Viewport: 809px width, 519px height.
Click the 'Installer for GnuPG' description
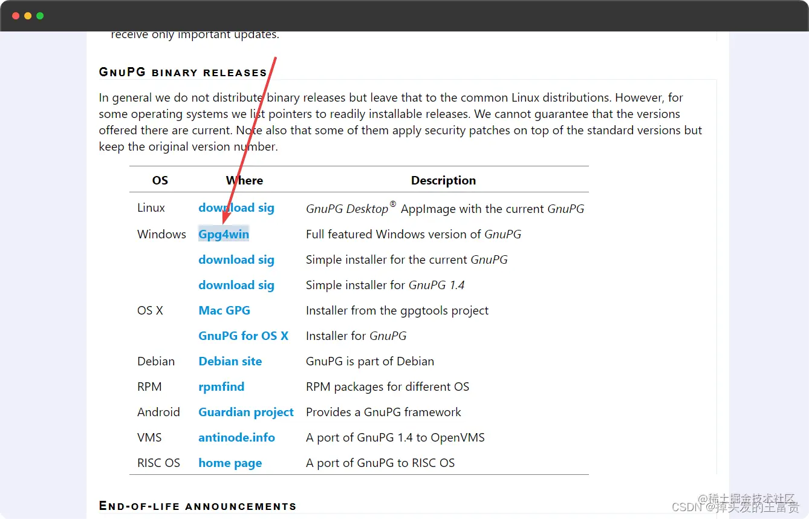[x=356, y=336]
